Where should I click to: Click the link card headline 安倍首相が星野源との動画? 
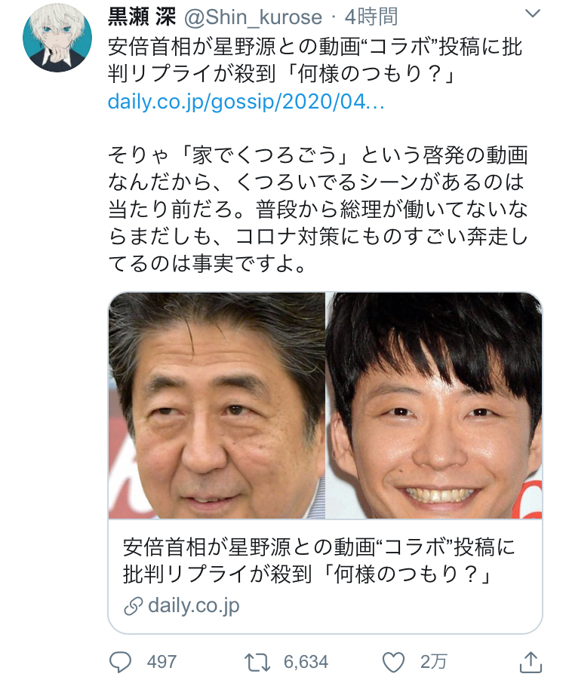click(318, 561)
